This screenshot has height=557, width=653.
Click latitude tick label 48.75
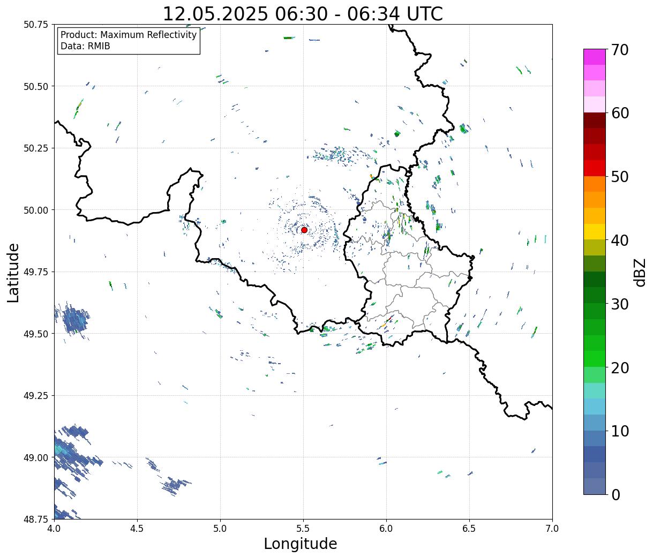point(35,519)
